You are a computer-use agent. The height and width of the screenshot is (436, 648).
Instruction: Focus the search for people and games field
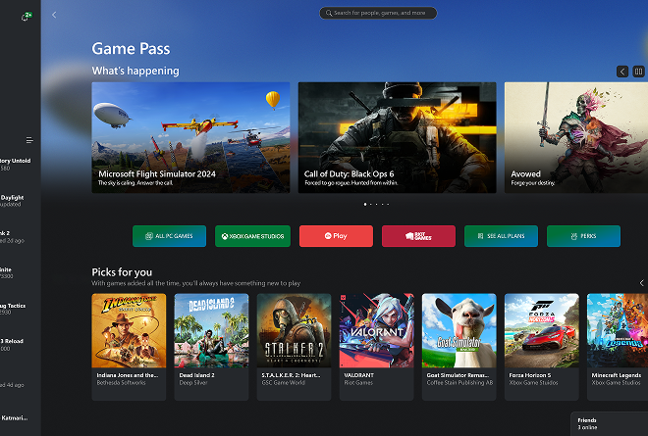point(383,14)
